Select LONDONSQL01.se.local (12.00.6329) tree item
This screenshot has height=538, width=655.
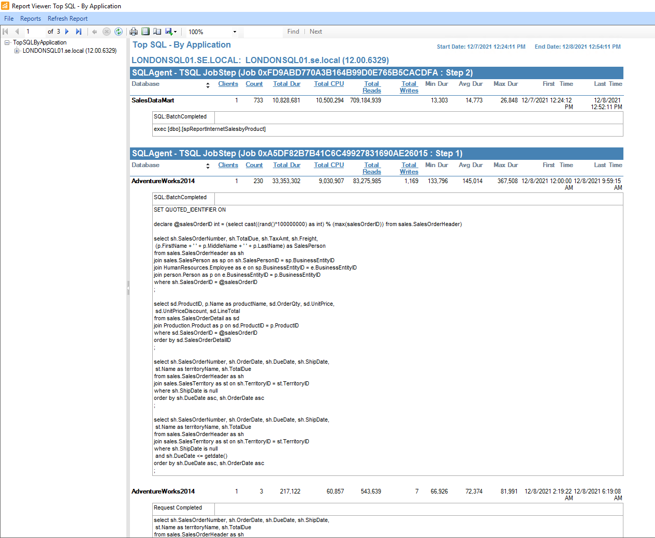pyautogui.click(x=69, y=51)
